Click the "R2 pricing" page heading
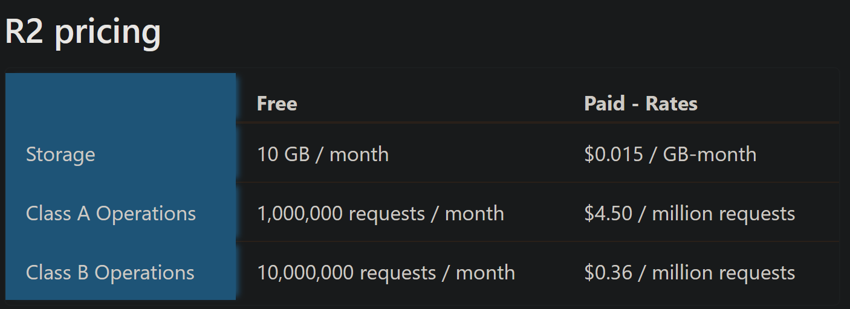This screenshot has height=309, width=850. pyautogui.click(x=83, y=32)
